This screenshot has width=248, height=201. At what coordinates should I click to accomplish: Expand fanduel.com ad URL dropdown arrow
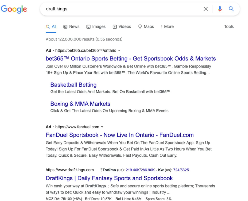(102, 127)
